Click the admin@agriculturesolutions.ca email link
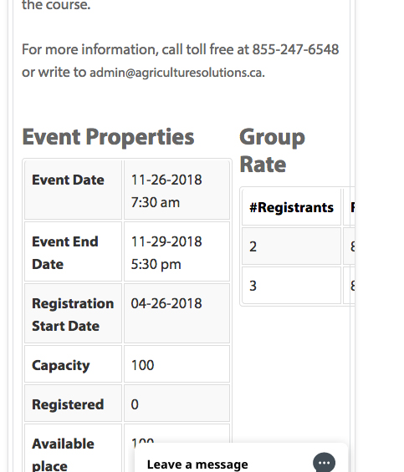The height and width of the screenshot is (472, 404). [176, 73]
